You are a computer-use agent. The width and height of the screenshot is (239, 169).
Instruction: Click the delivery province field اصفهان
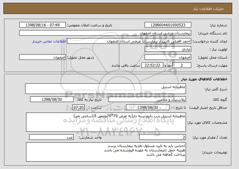[x=168, y=57]
